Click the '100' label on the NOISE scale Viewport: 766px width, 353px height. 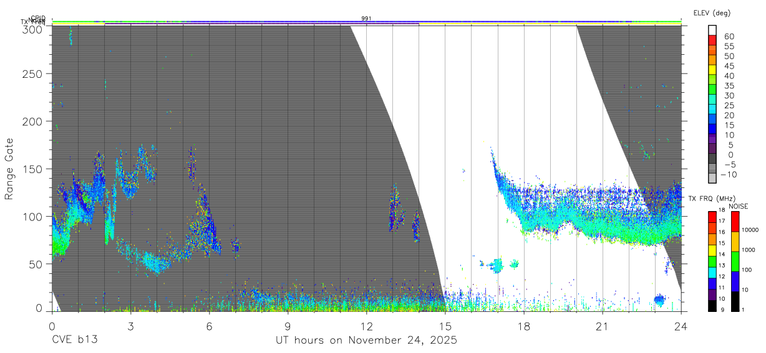click(746, 270)
